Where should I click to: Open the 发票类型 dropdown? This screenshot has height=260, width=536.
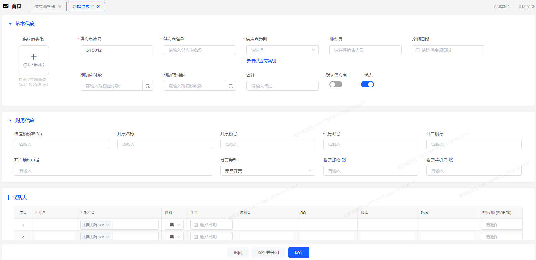[x=268, y=171]
